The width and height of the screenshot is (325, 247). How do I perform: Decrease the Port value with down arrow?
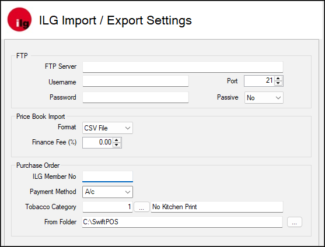click(278, 83)
